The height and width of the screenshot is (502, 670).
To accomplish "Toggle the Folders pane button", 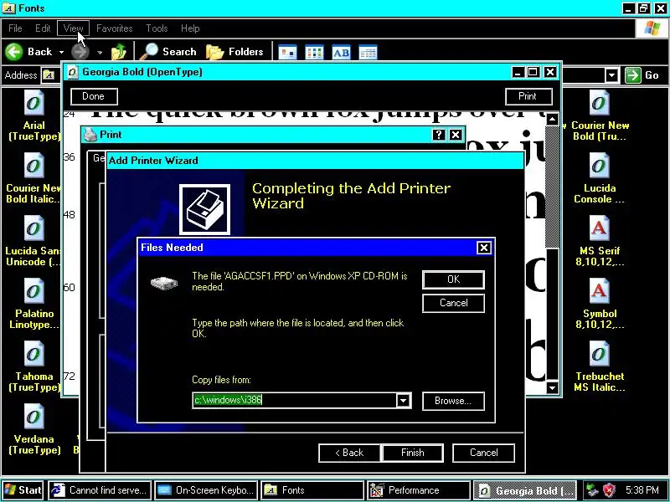I will tap(234, 52).
